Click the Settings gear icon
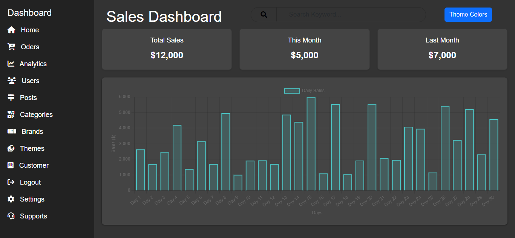This screenshot has height=238, width=515. point(11,199)
